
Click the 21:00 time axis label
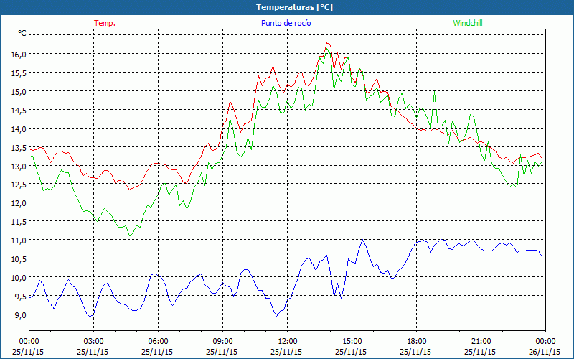pos(481,342)
